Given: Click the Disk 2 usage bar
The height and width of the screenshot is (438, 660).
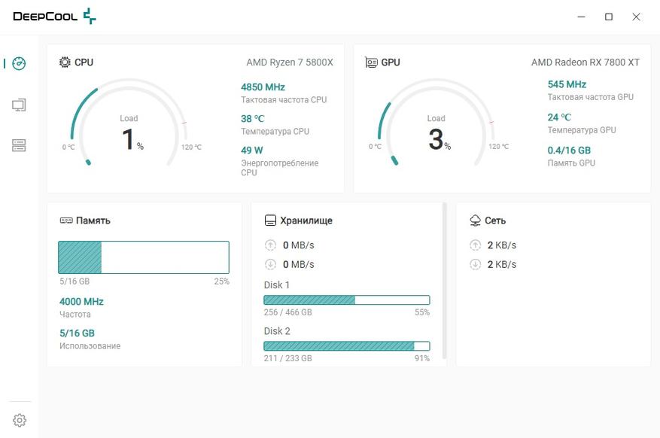Looking at the screenshot, I should [x=347, y=346].
